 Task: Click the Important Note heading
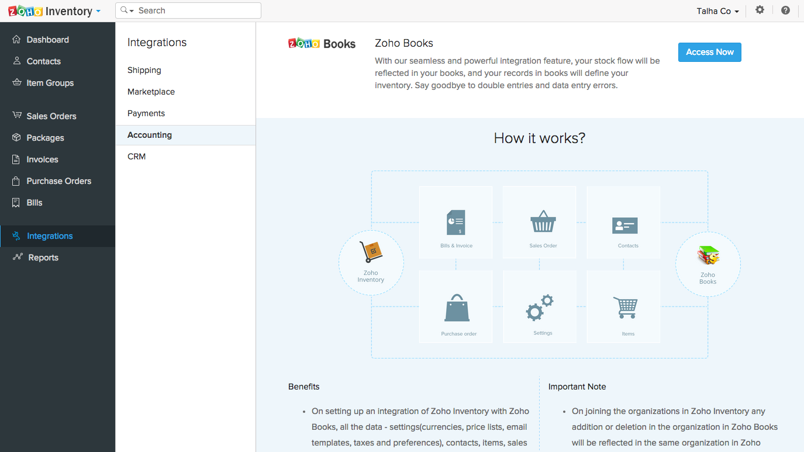577,387
